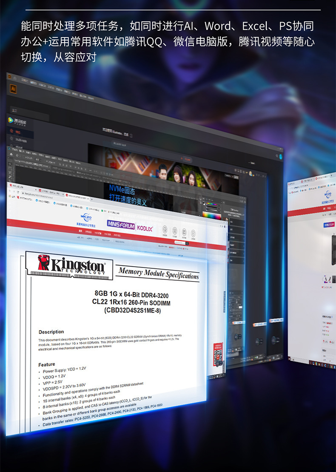The height and width of the screenshot is (472, 336).
Task: Pick a color from Photoshop spectrum picker
Action: [211, 216]
